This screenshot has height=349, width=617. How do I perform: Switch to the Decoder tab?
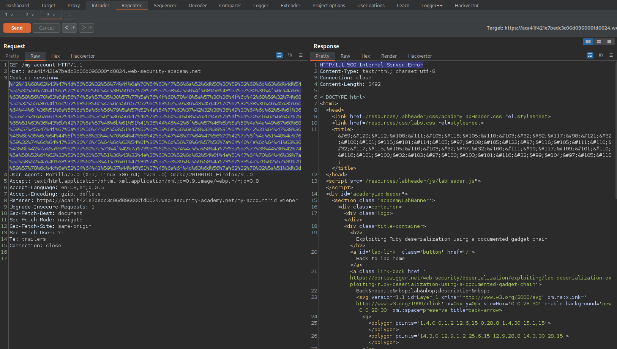(x=198, y=5)
